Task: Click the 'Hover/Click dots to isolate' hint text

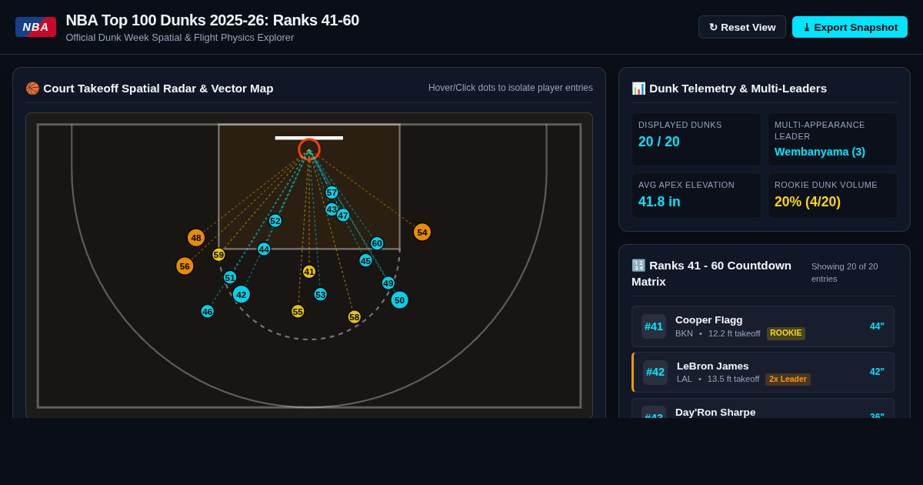Action: [511, 88]
